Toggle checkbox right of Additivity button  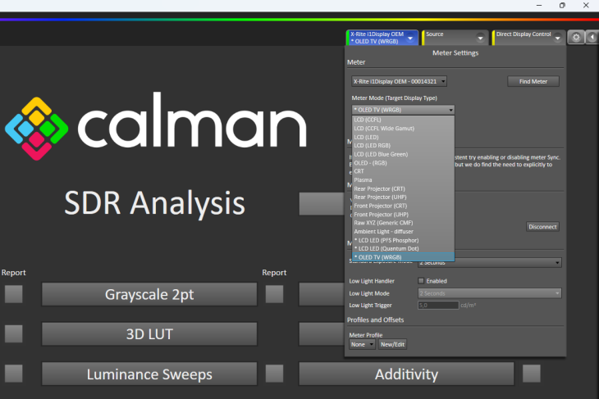(x=532, y=374)
